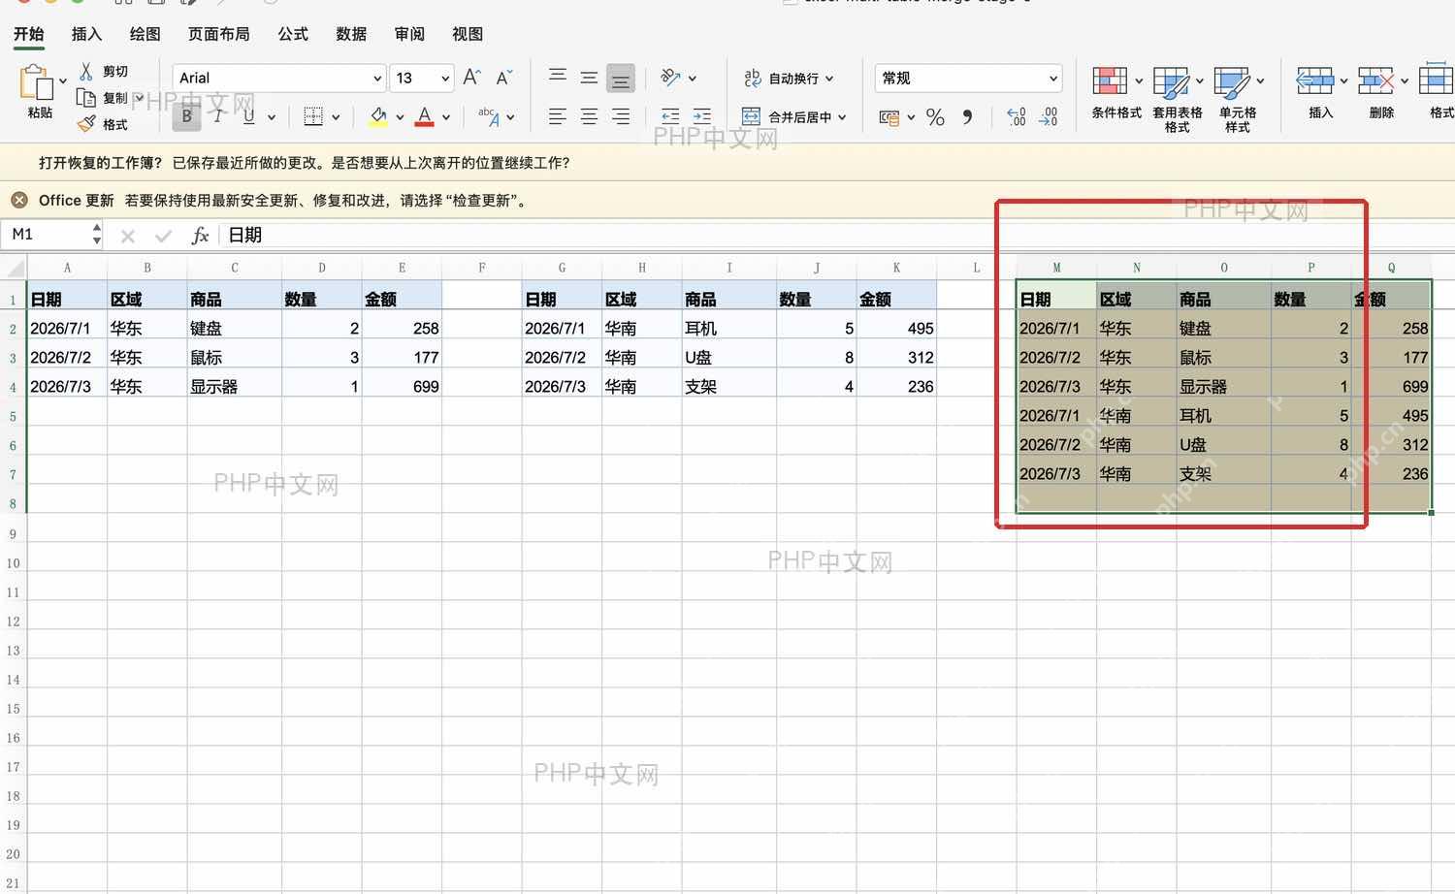Align text right

[x=621, y=117]
